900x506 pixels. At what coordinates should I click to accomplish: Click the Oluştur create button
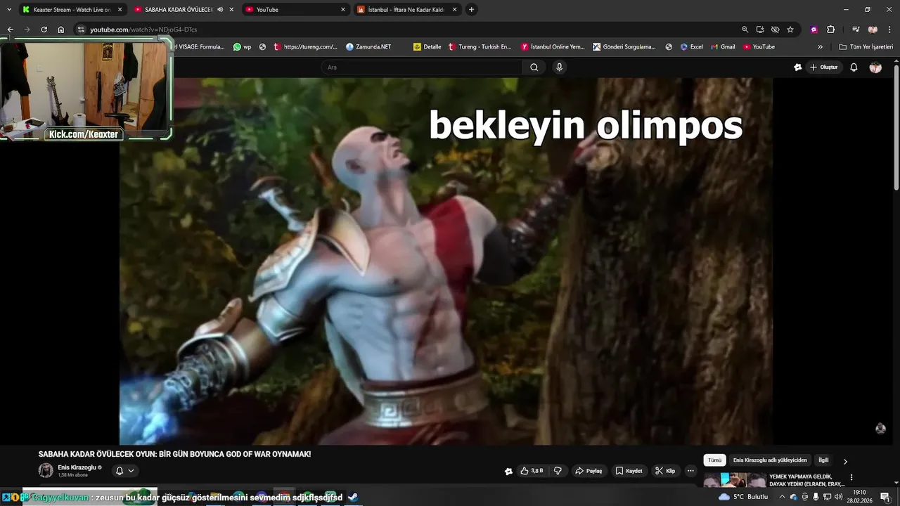(x=824, y=67)
